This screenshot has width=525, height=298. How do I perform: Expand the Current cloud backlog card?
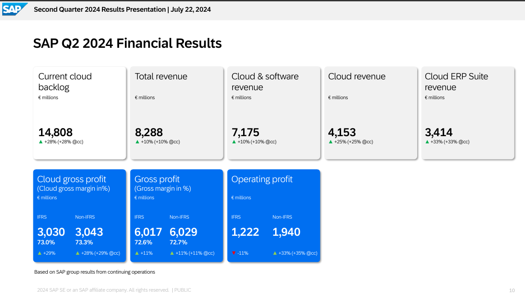[79, 113]
